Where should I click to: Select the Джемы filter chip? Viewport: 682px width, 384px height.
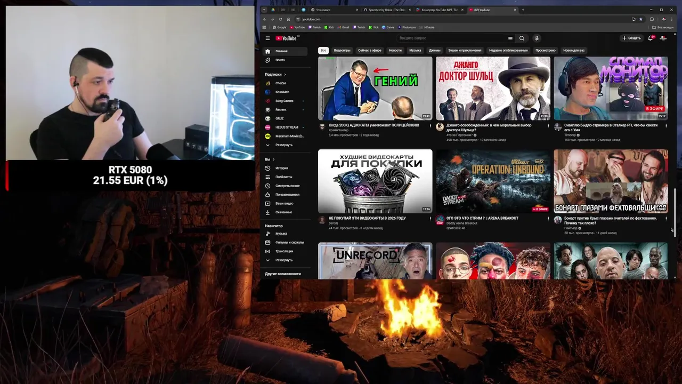pos(435,50)
